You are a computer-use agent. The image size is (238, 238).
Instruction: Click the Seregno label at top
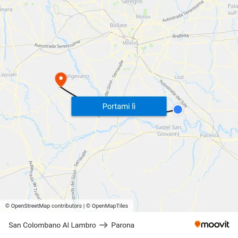pos(132,2)
